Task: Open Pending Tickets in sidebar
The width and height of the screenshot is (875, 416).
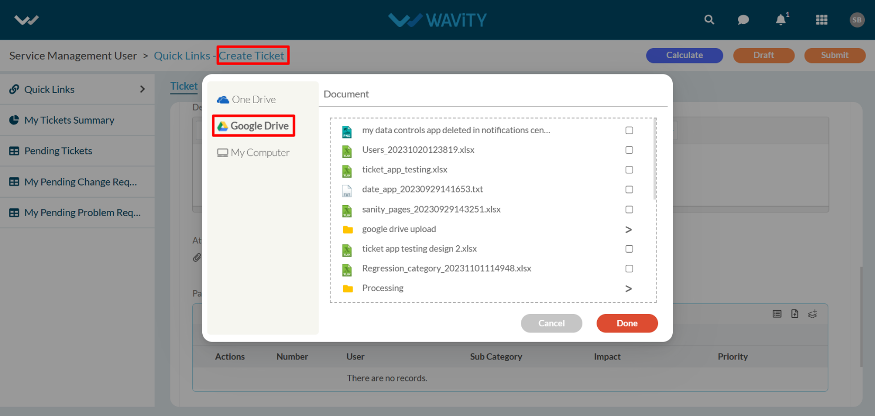Action: click(x=77, y=151)
